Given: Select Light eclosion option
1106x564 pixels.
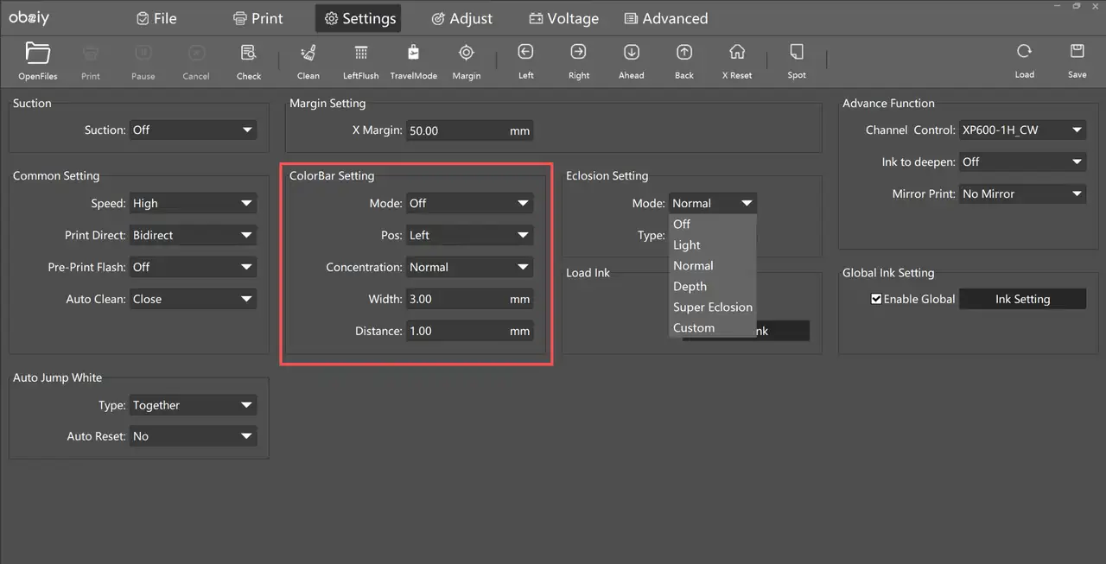Looking at the screenshot, I should (713, 245).
